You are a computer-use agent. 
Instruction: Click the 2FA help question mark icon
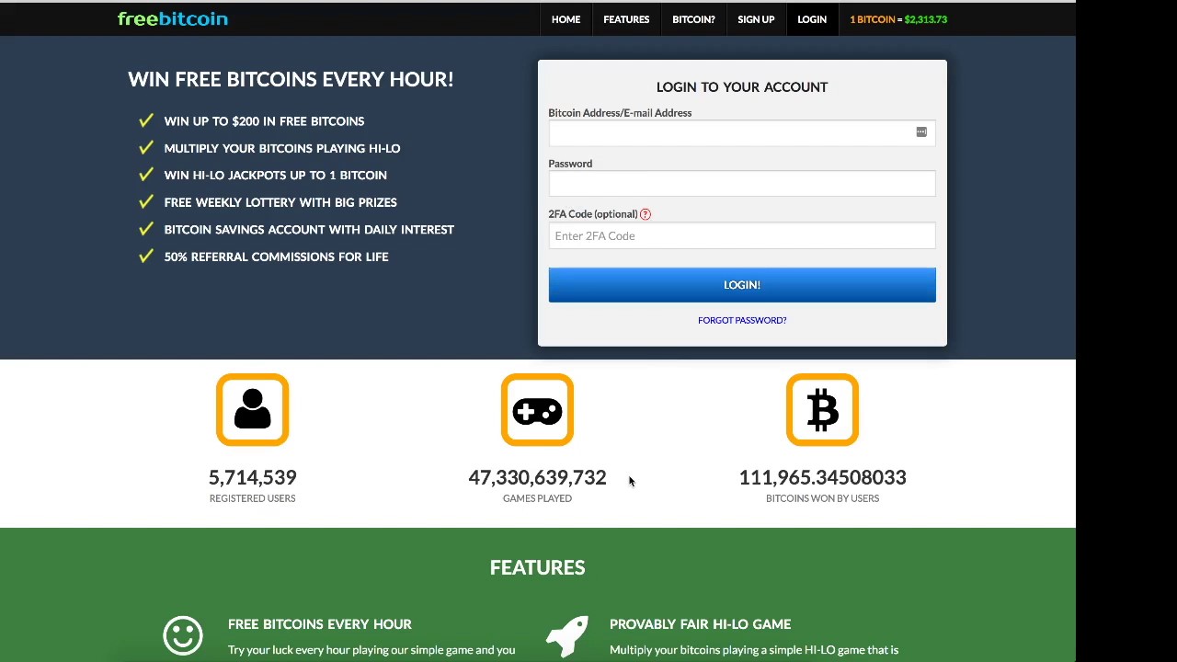pyautogui.click(x=646, y=214)
